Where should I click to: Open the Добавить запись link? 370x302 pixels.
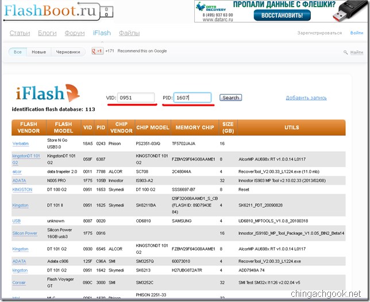tap(306, 98)
